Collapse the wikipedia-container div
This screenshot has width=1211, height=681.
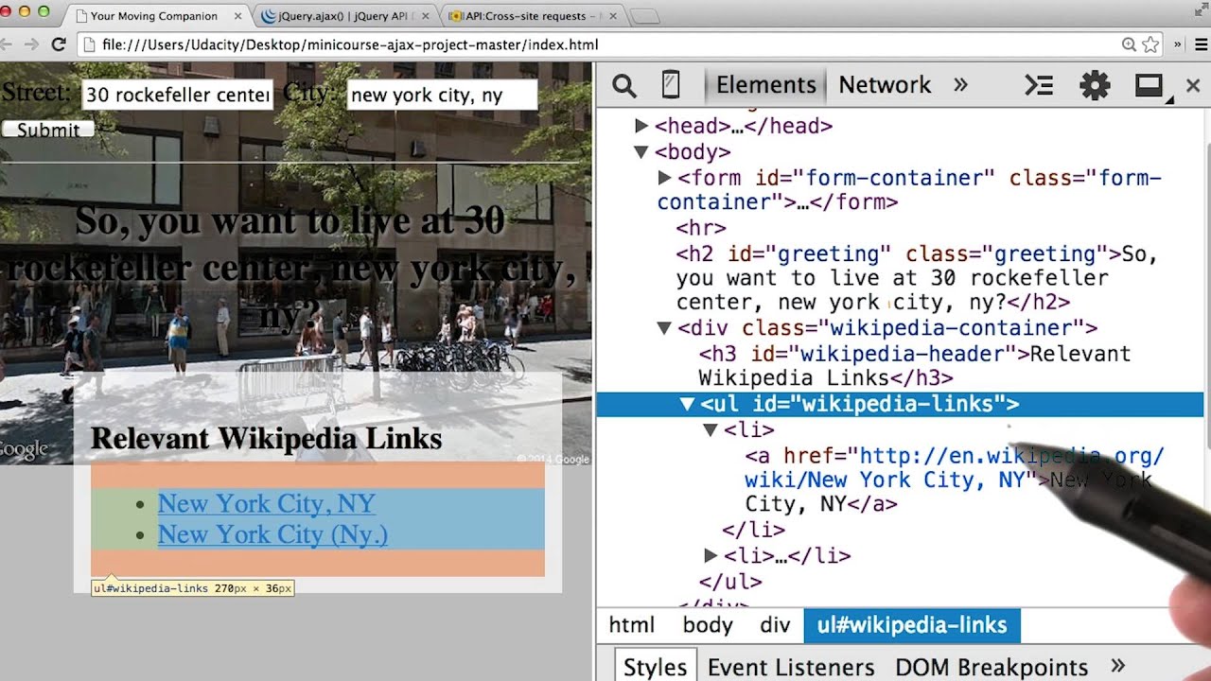pyautogui.click(x=664, y=328)
